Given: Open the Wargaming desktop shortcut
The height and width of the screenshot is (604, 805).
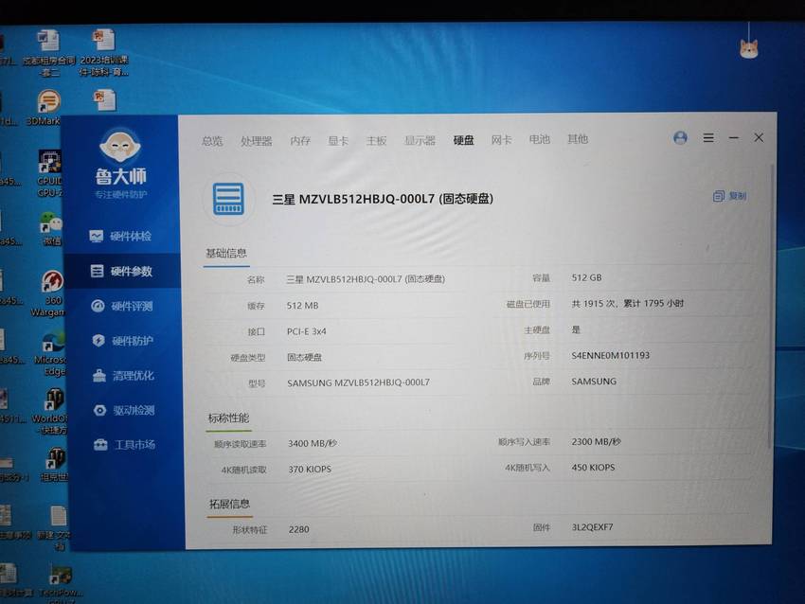Looking at the screenshot, I should point(50,293).
